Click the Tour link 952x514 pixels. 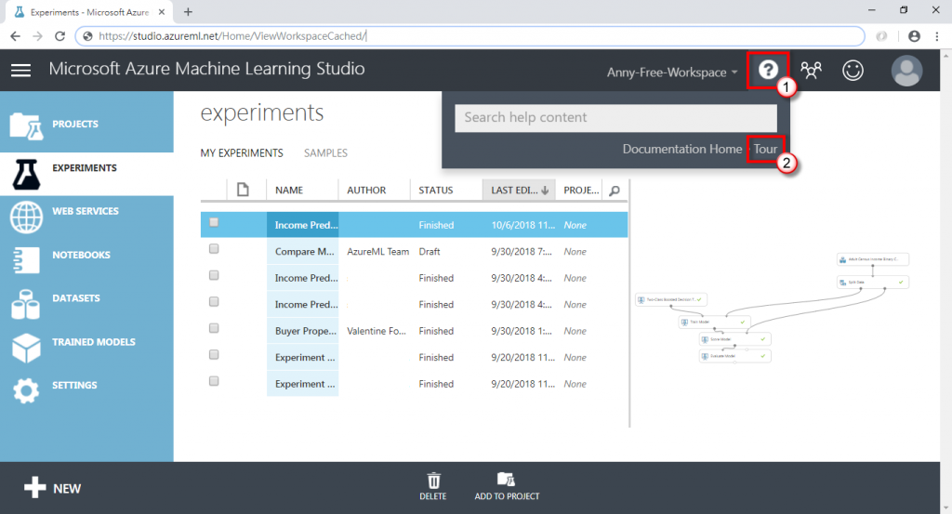pyautogui.click(x=765, y=149)
